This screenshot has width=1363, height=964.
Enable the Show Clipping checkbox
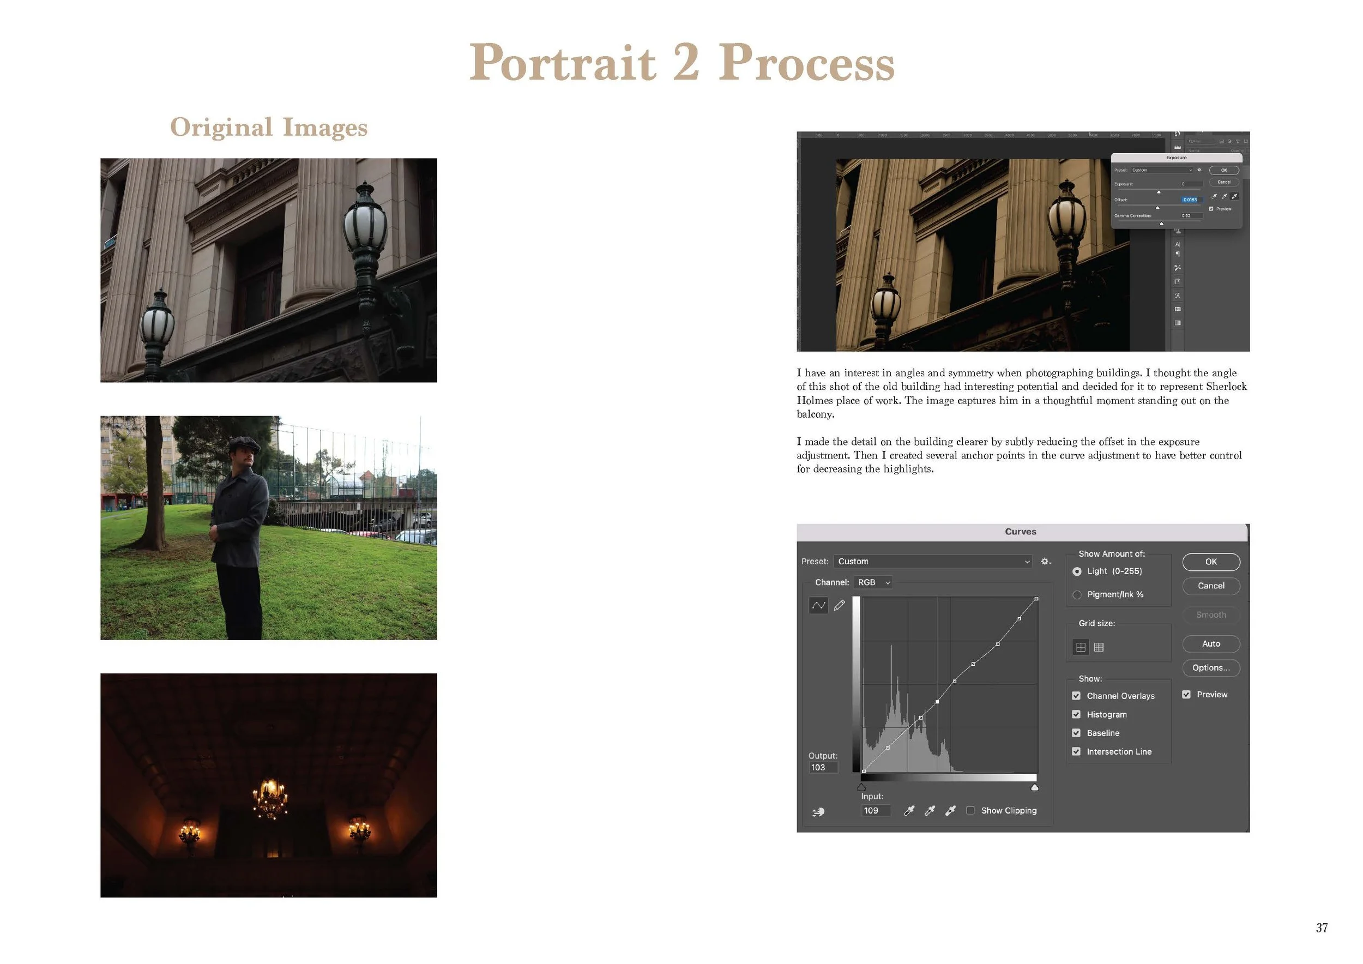coord(970,811)
